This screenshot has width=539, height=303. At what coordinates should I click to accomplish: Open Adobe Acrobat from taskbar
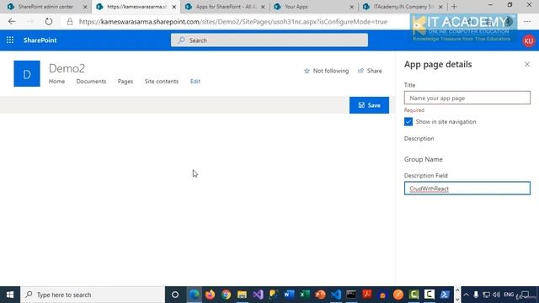[x=367, y=295]
